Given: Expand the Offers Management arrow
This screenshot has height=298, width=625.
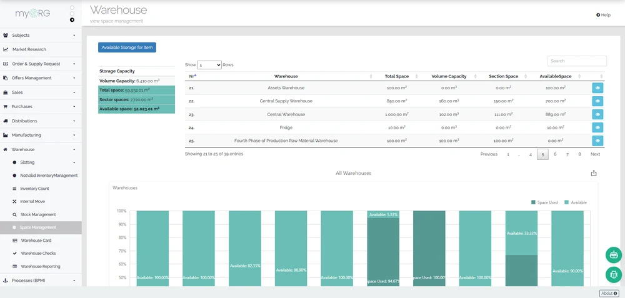Looking at the screenshot, I should coord(74,78).
